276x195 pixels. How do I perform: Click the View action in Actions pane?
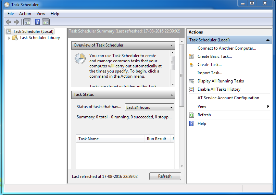pyautogui.click(x=202, y=106)
